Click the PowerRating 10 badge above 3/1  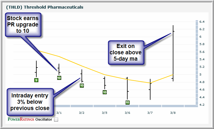[59, 78]
